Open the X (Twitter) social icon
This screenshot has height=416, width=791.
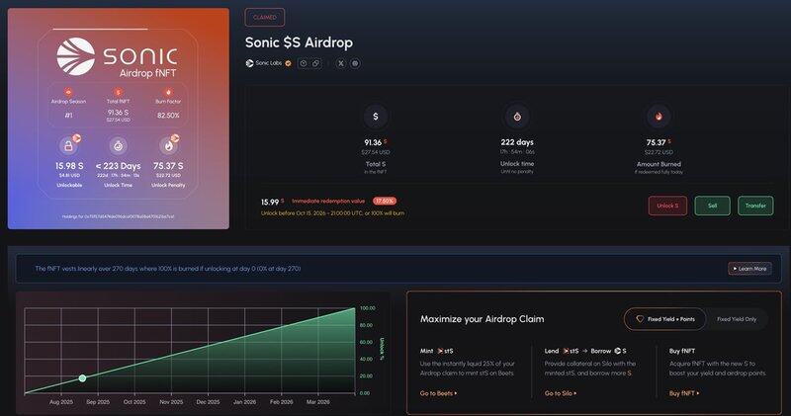click(341, 63)
